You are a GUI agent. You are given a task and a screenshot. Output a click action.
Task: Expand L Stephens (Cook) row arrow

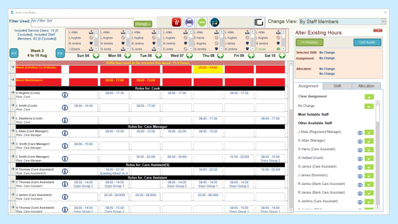(13, 118)
